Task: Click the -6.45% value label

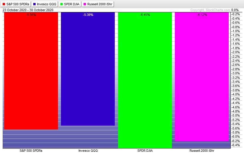Action: (145, 15)
